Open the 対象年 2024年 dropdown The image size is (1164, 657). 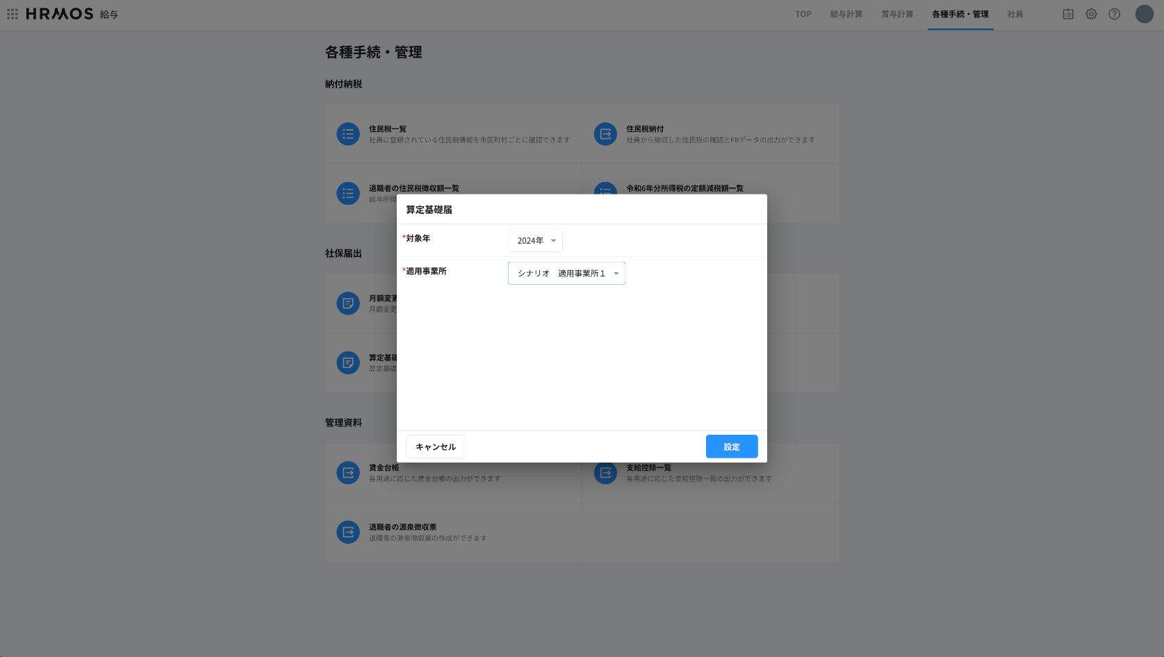535,240
